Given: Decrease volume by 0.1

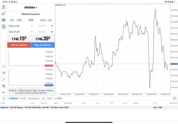Looking at the screenshot, I should point(12,20).
